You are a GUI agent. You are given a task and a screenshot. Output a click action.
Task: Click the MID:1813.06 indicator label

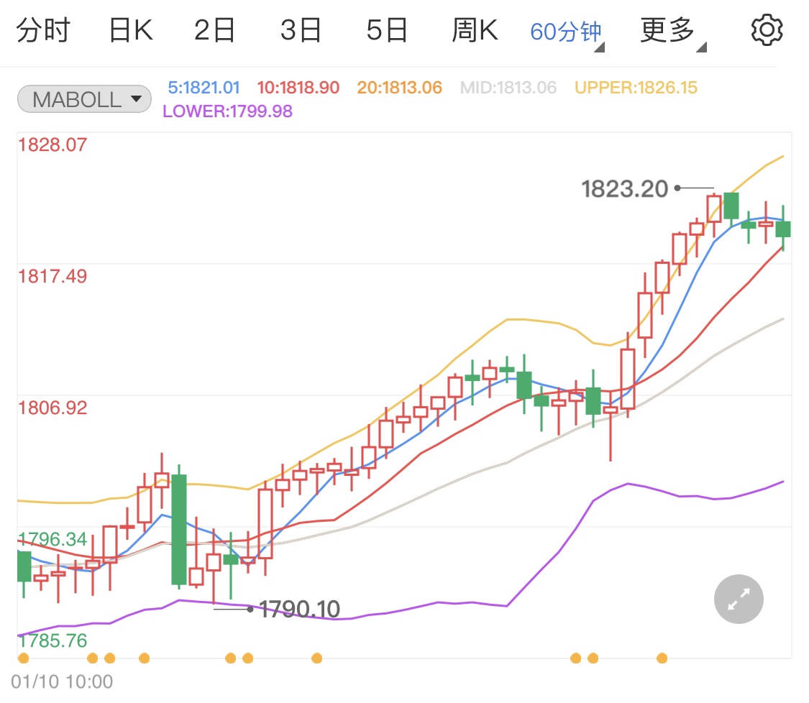[508, 86]
